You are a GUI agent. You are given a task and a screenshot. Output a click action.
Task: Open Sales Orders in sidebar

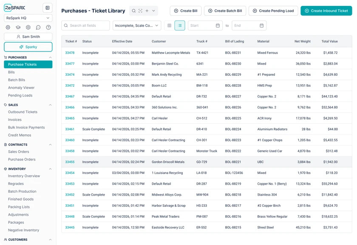(x=19, y=152)
